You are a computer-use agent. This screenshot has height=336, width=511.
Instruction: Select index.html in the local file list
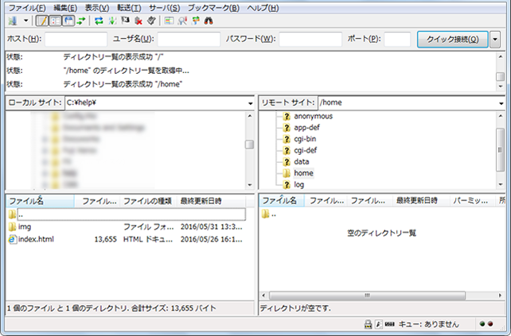(x=36, y=239)
